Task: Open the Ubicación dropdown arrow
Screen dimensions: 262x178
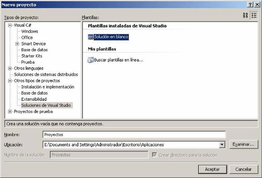Action: pos(222,145)
